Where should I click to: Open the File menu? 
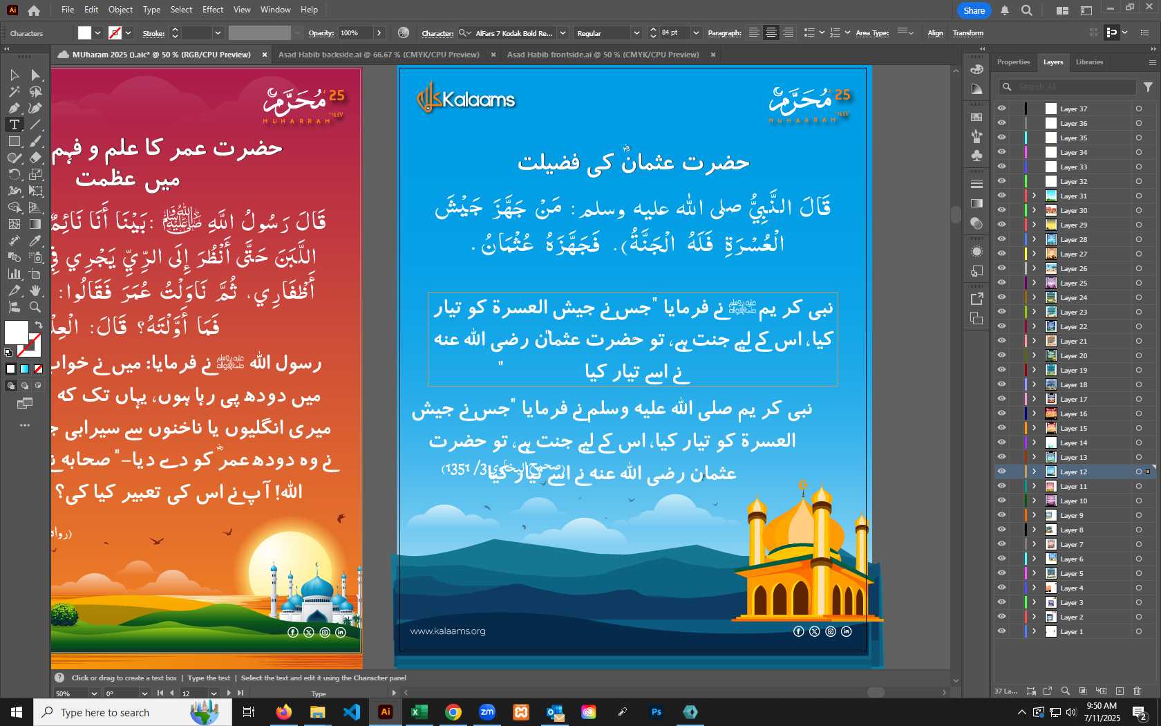pyautogui.click(x=67, y=10)
